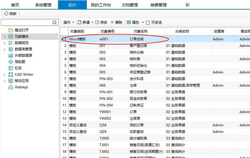Click the search magnifier icon
Screen dimensions: 250x158
pos(54,22)
